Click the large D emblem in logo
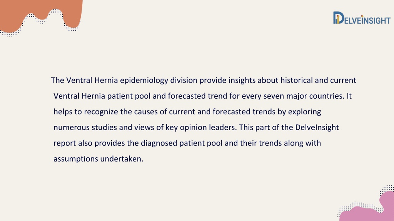The width and height of the screenshot is (394, 221). pyautogui.click(x=339, y=18)
